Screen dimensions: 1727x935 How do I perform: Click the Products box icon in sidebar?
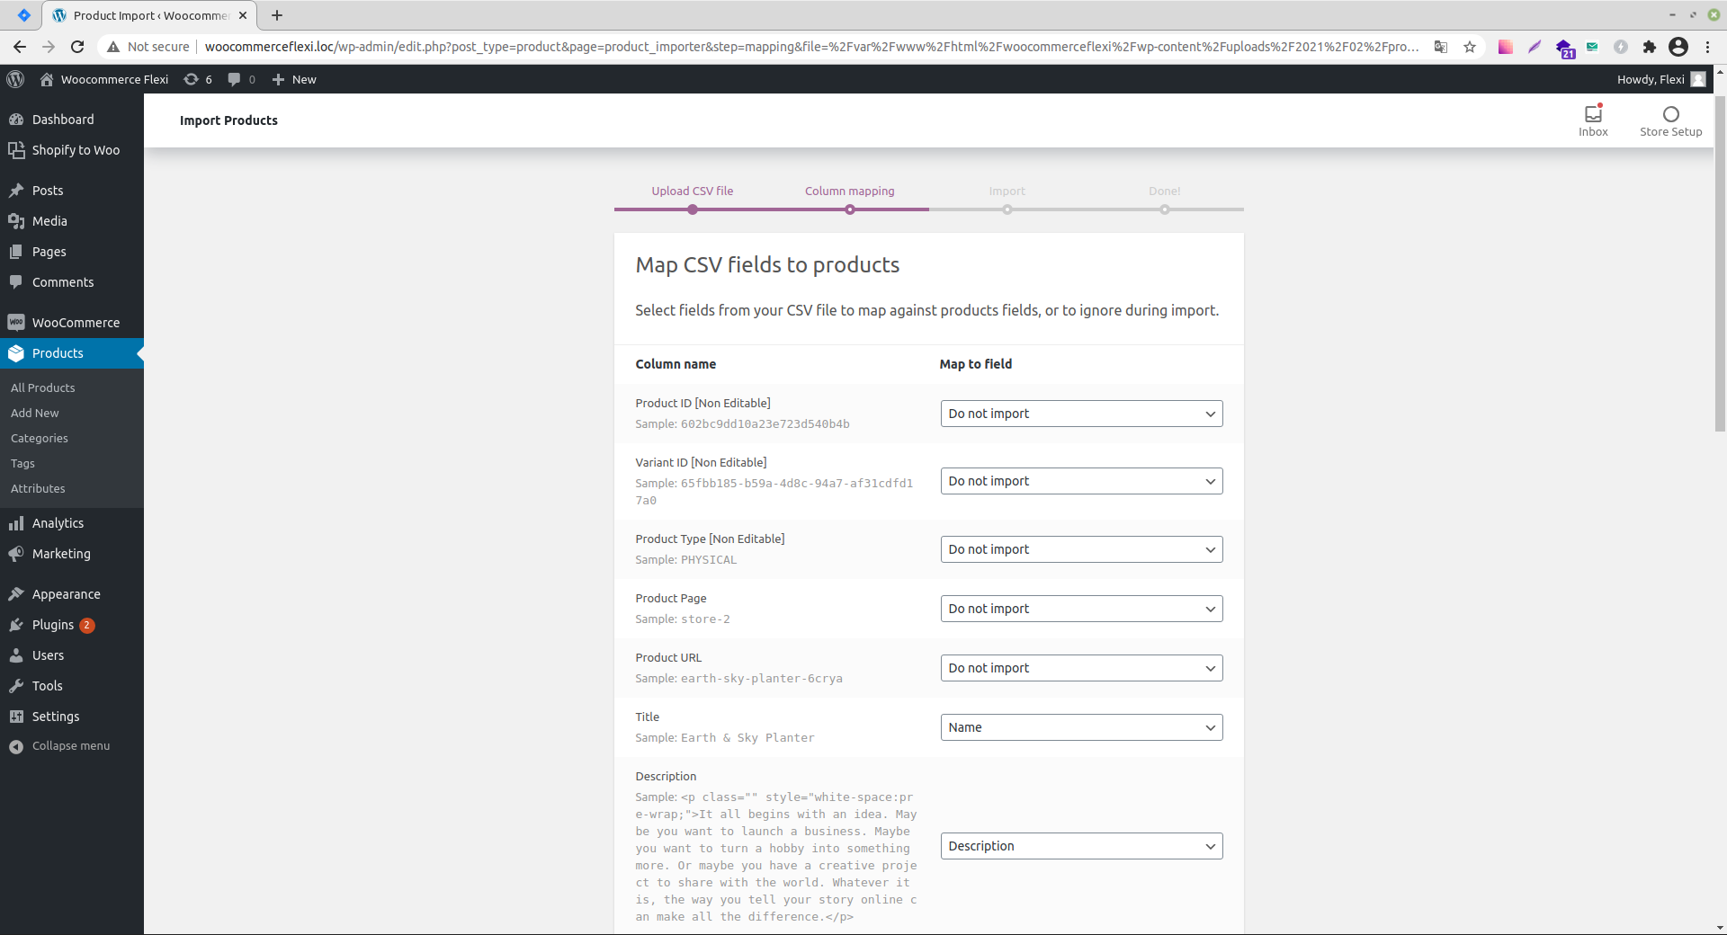pos(16,353)
